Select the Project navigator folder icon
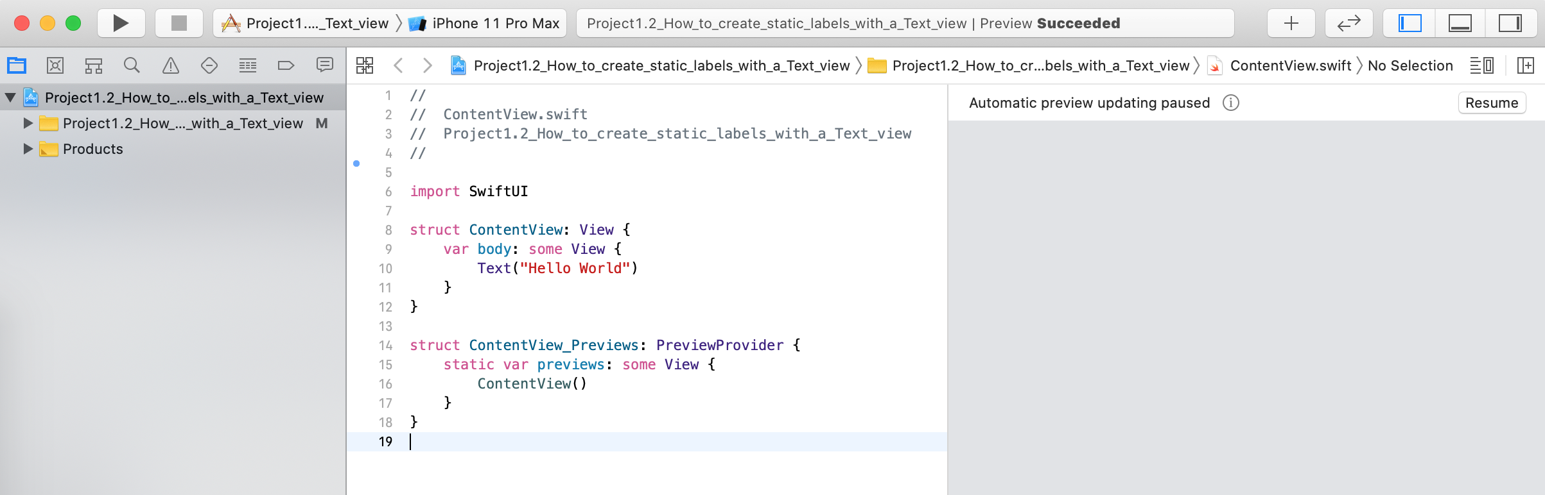 [17, 65]
